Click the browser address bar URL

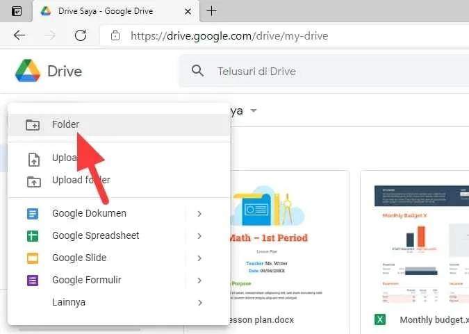tap(229, 36)
